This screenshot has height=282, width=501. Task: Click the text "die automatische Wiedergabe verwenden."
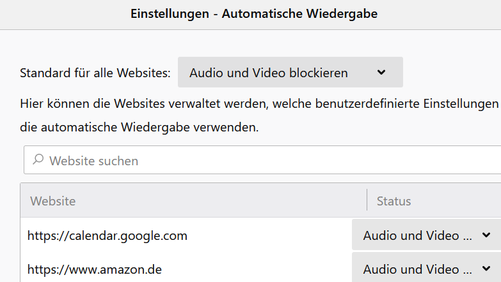[139, 127]
